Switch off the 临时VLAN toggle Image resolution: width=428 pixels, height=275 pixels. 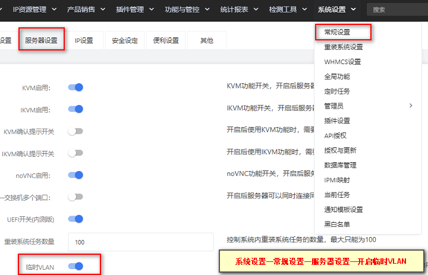coord(75,266)
